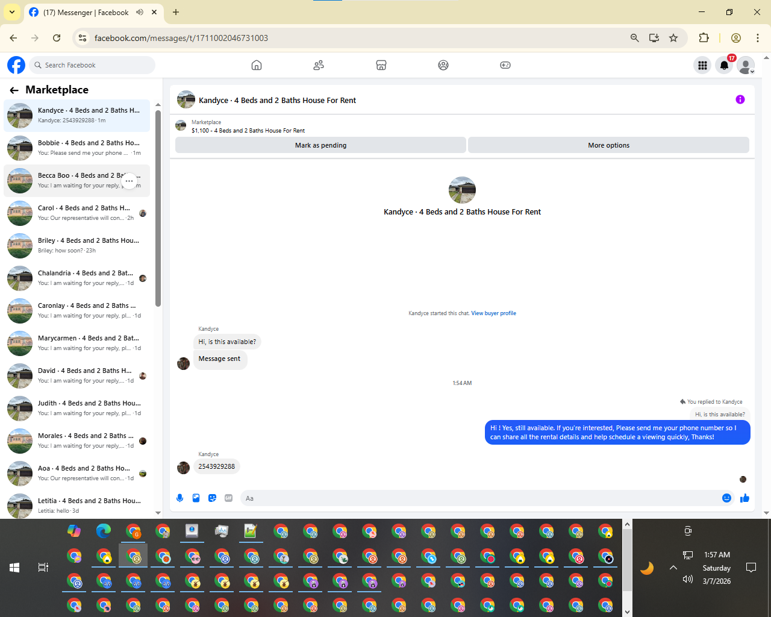Click the conversation list scroll-down arrow
Viewport: 771px width, 617px height.
[158, 513]
